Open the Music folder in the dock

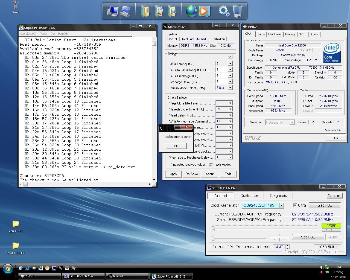pyautogui.click(x=172, y=11)
